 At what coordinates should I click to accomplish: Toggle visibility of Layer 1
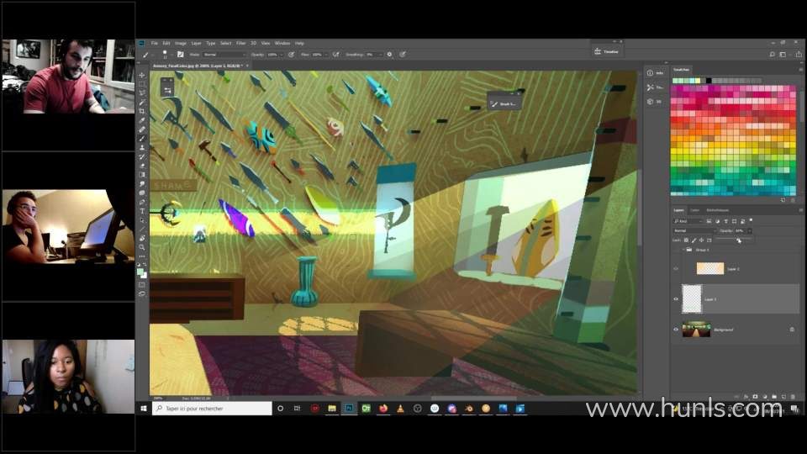coord(676,299)
